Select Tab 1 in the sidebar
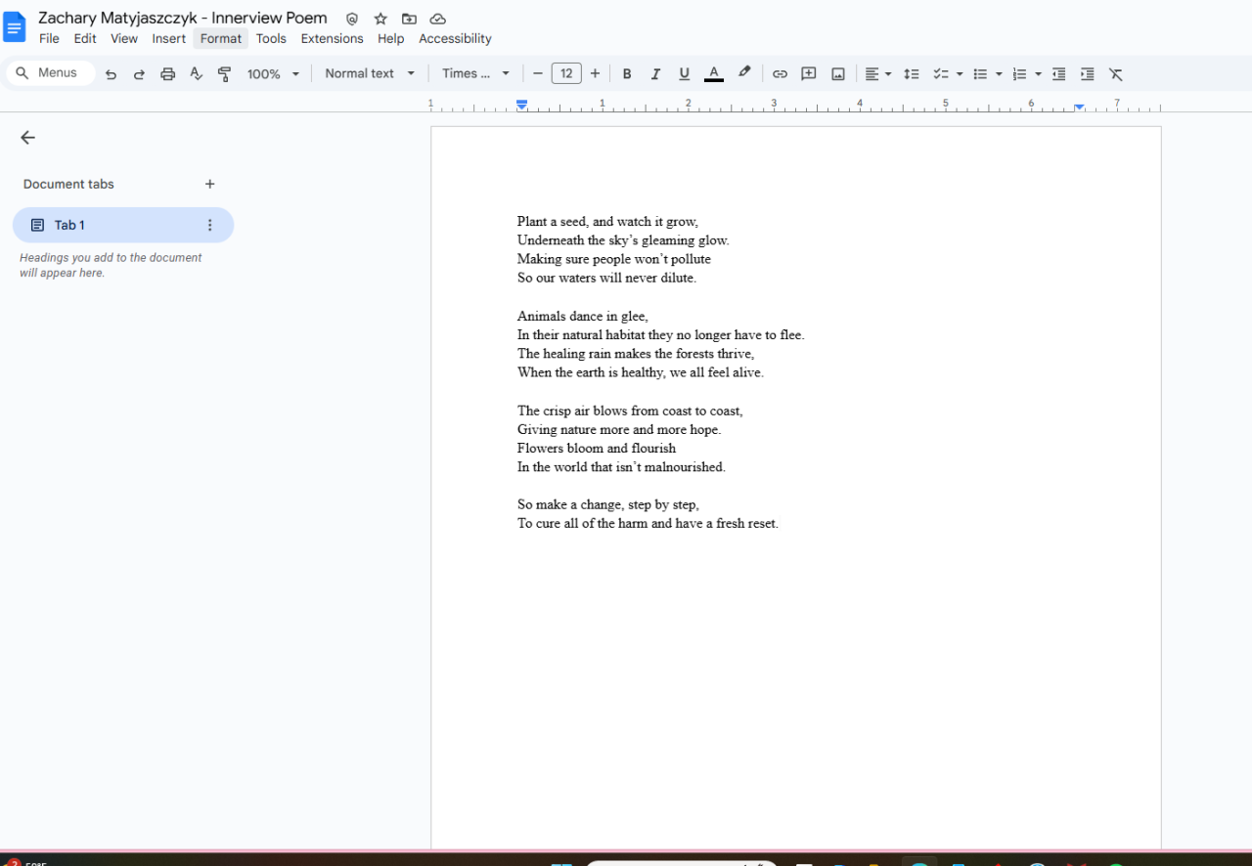 123,225
